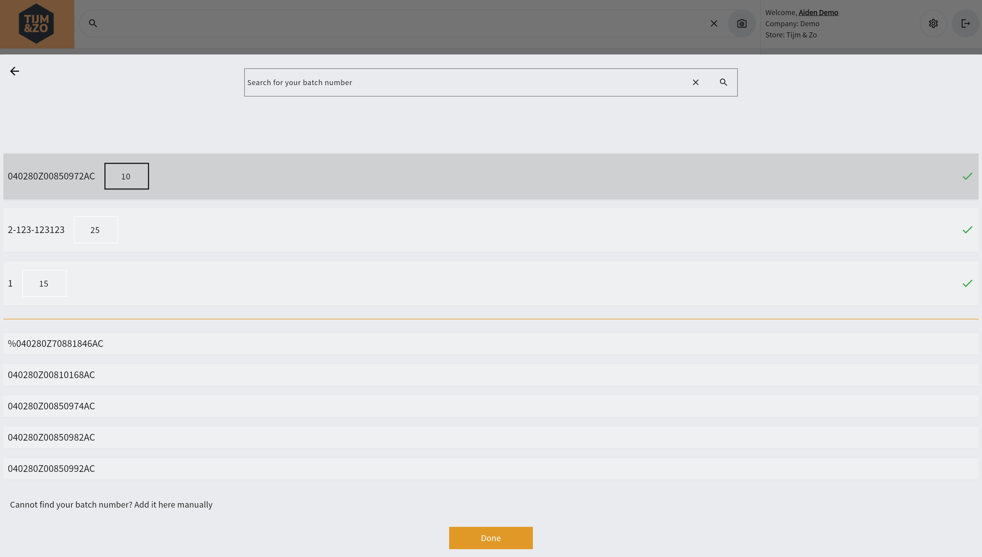Pick batch 040280Z00850982AC
982x557 pixels.
point(51,437)
